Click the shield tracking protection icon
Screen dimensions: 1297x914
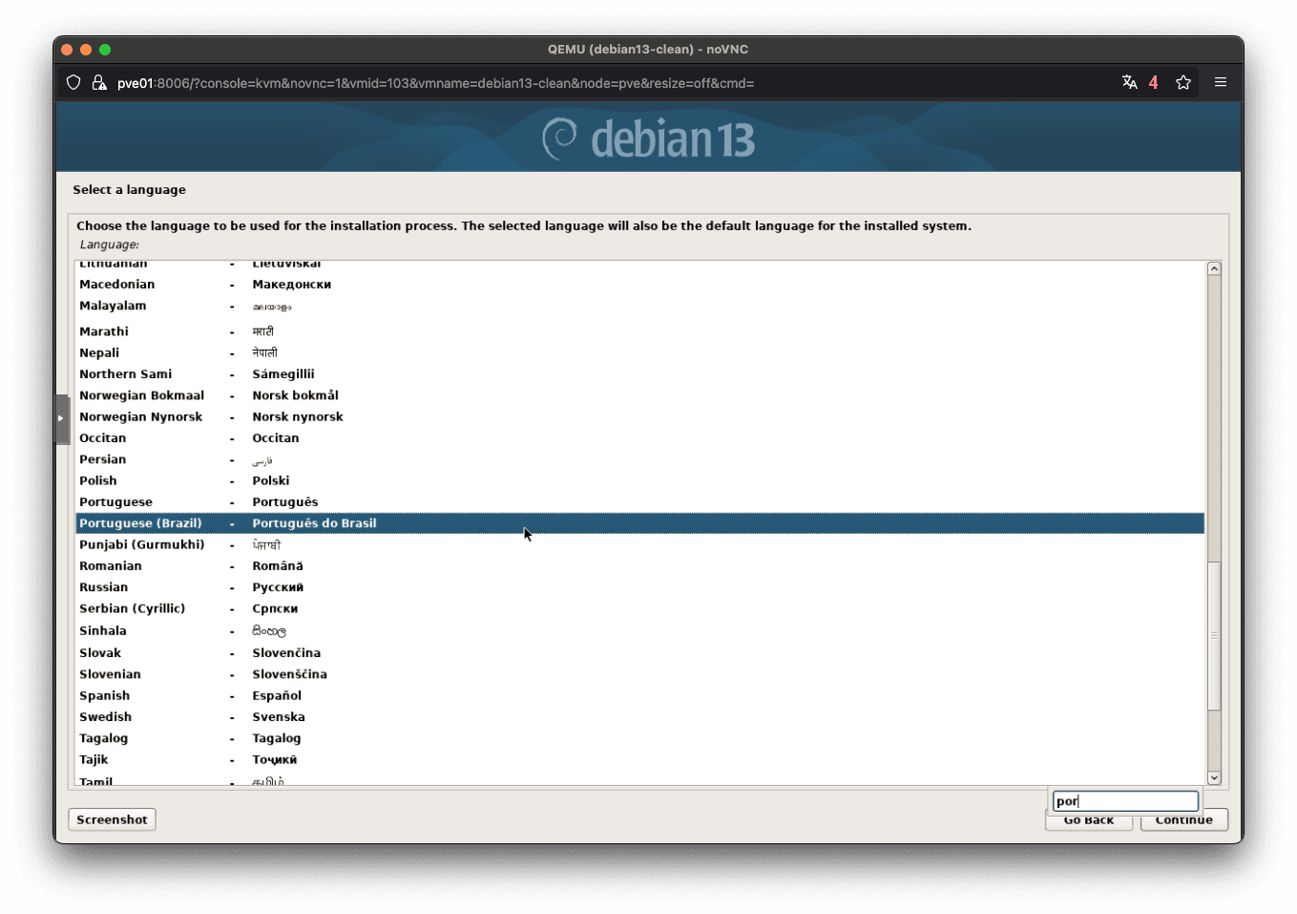[73, 83]
